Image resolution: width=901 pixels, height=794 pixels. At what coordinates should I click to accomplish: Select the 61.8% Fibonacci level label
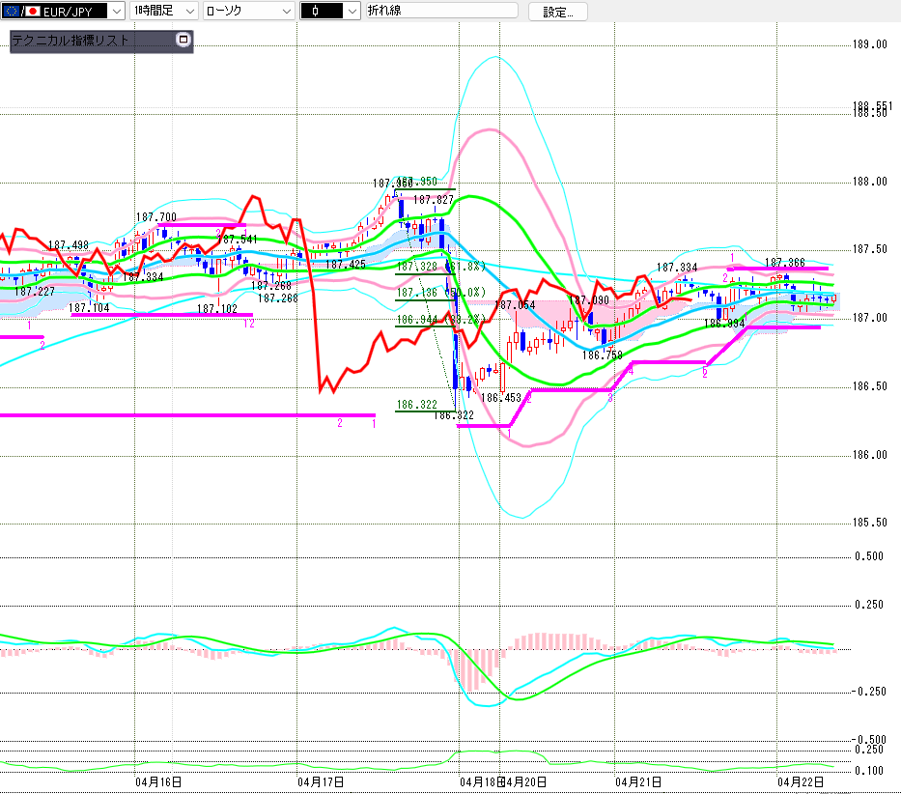pos(462,267)
